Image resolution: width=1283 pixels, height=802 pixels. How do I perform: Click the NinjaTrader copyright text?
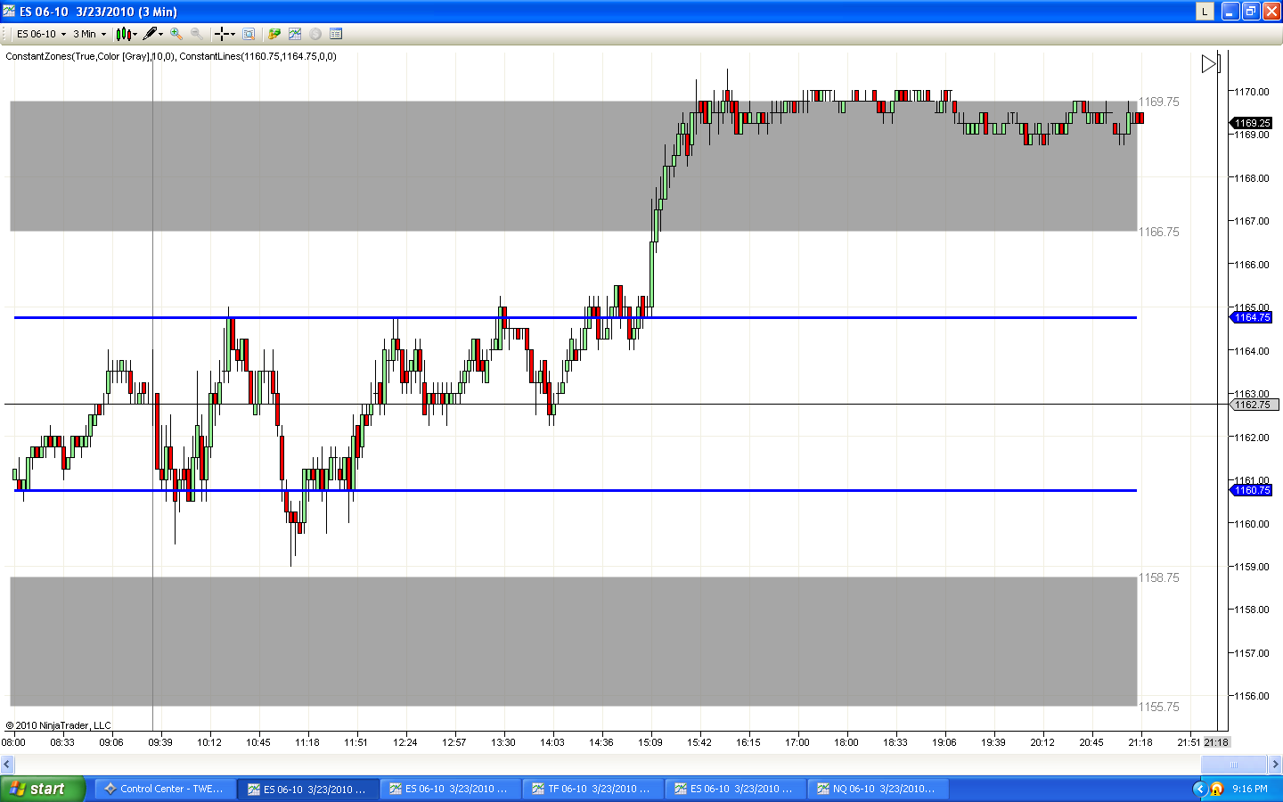(59, 725)
